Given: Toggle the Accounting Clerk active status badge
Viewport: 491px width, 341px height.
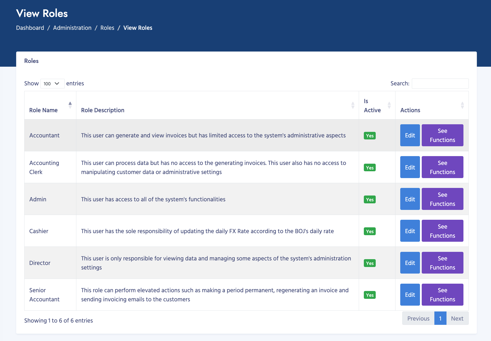Looking at the screenshot, I should [369, 167].
